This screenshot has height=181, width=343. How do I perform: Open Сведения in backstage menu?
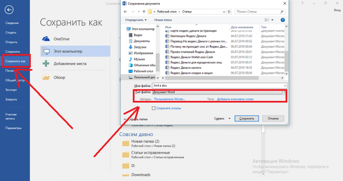coord(12,23)
